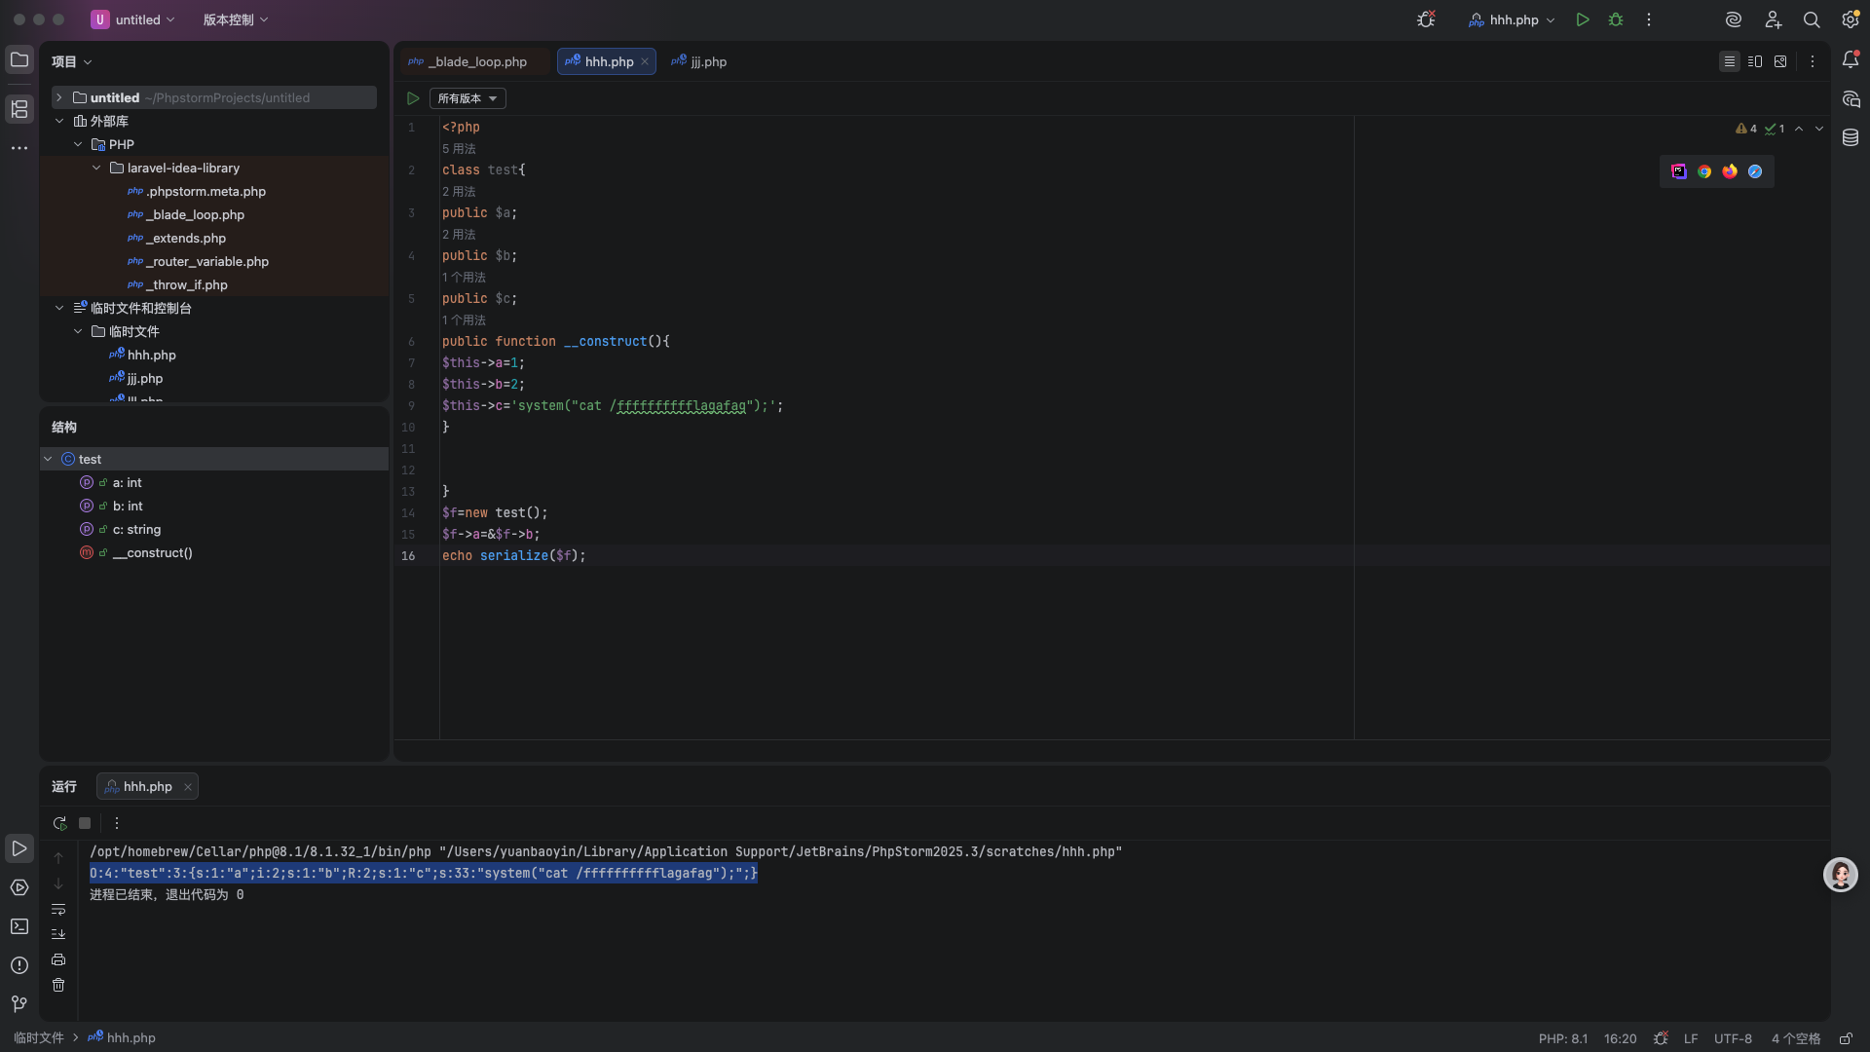Screen dimensions: 1870x1052
Task: Open the Git tool window icon
Action: [x=19, y=1003]
